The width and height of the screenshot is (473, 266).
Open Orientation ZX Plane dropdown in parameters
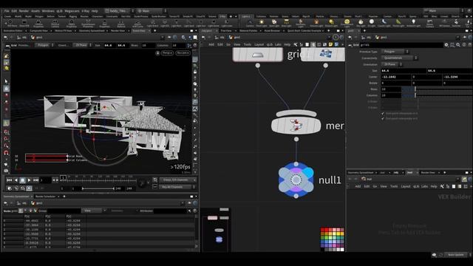point(392,64)
